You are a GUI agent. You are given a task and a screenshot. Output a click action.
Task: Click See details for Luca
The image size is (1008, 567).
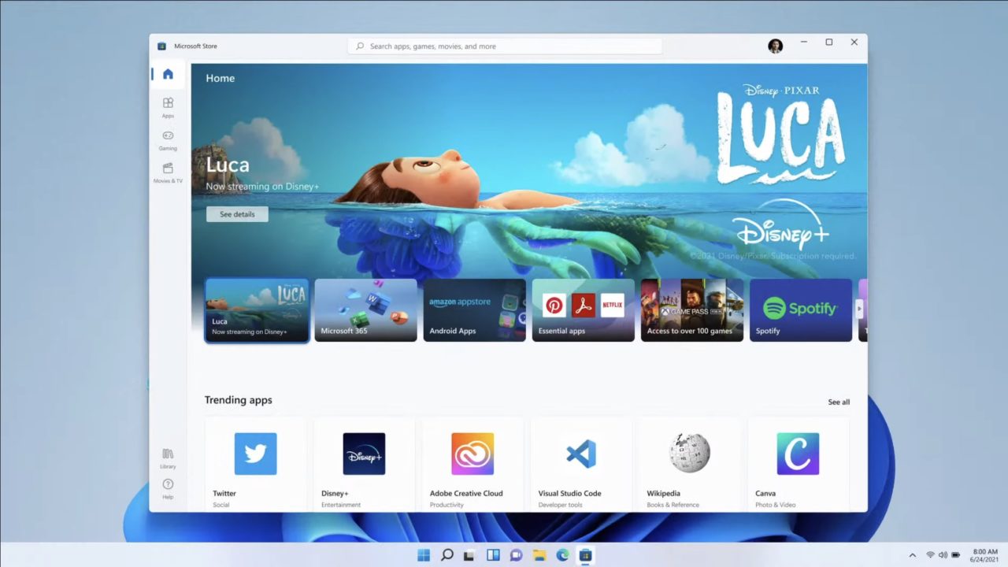point(236,213)
